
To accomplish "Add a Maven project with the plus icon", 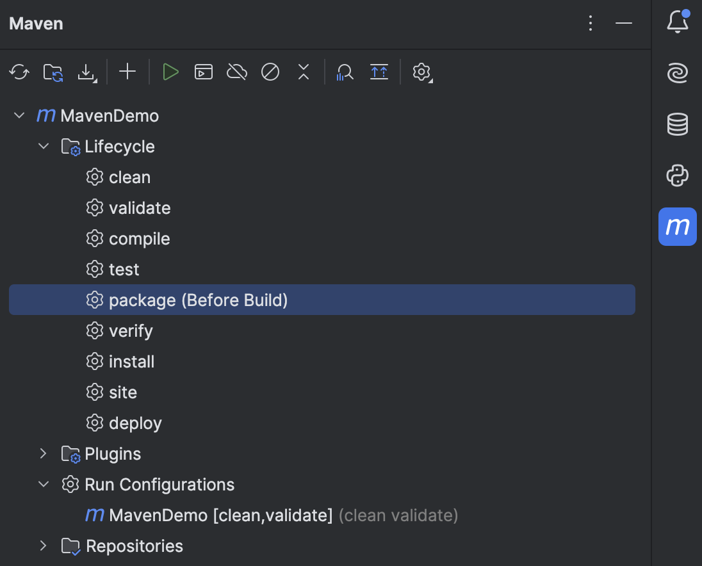I will (x=127, y=72).
